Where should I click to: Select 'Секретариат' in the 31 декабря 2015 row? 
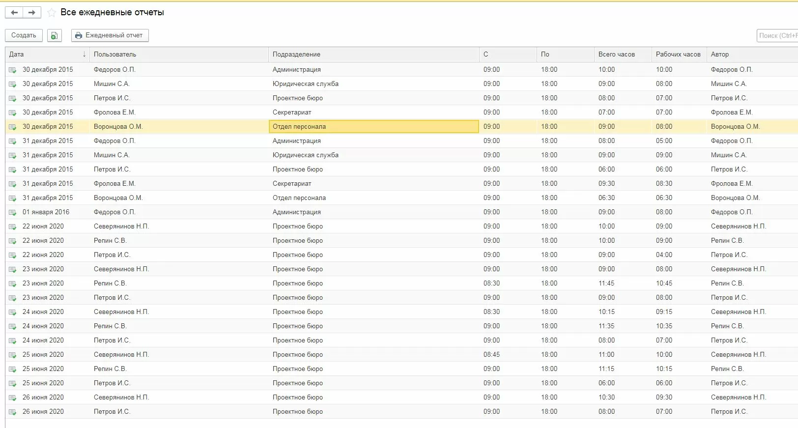pos(292,184)
